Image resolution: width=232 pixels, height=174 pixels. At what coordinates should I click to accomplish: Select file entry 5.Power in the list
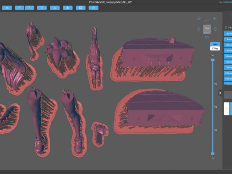[x=228, y=56]
